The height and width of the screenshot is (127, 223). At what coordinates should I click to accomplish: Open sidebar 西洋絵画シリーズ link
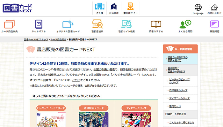(178, 90)
